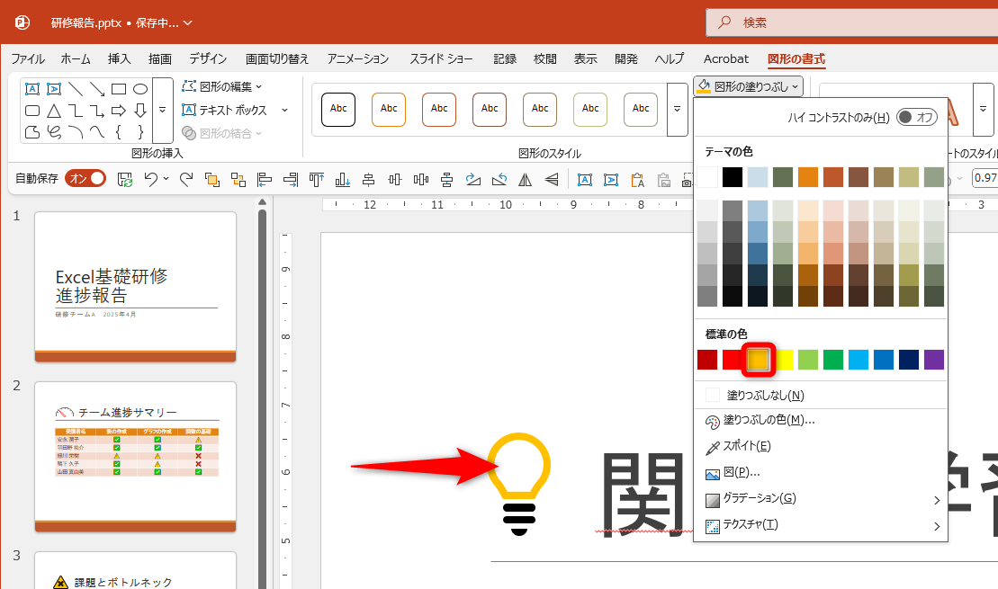Pick the down block arrow shape
The image size is (998, 589).
140,111
